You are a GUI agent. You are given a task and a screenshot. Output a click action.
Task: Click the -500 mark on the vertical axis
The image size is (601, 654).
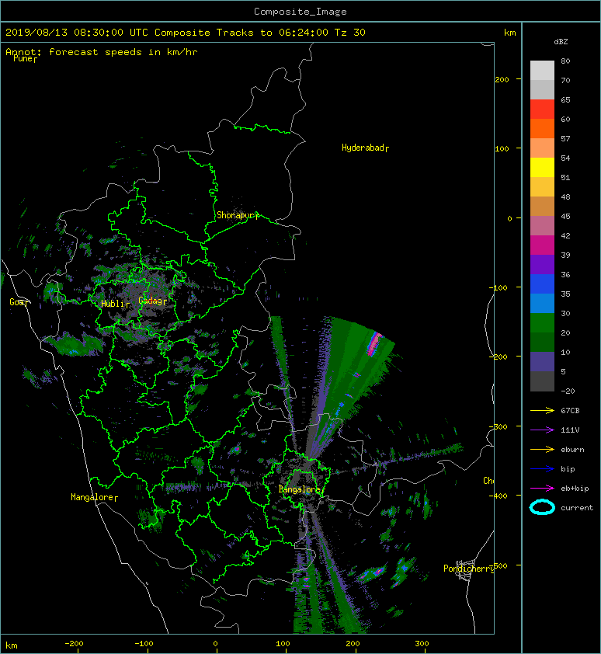pos(499,565)
